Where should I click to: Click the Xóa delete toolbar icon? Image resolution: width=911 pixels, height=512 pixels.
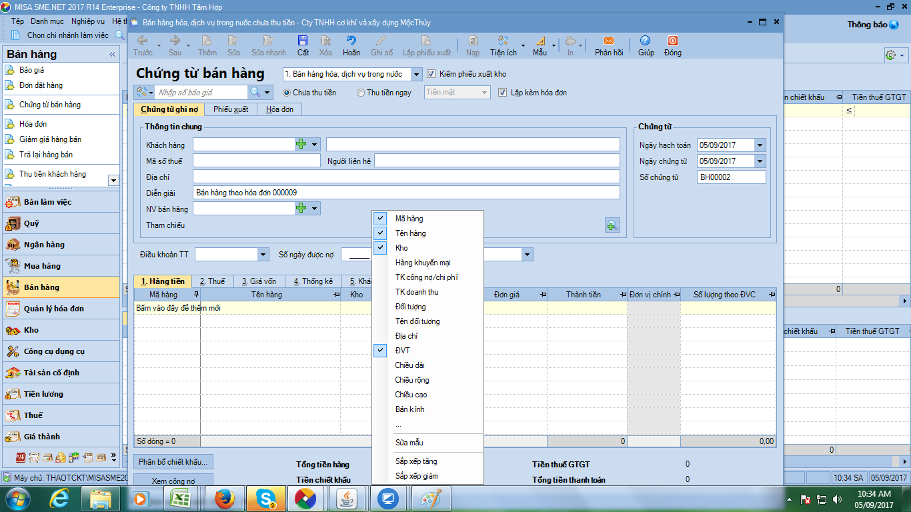tap(325, 41)
